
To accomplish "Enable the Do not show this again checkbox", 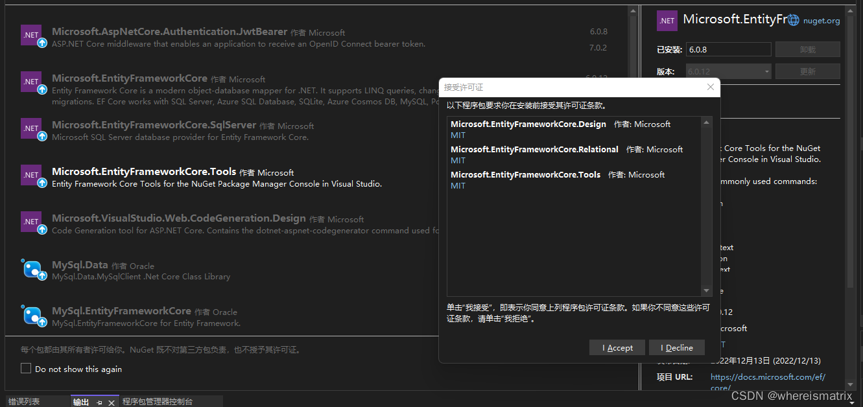I will coord(25,368).
